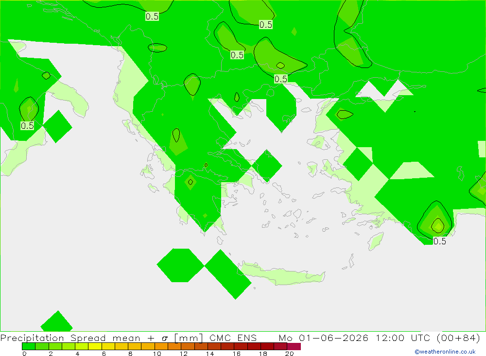Select the "[mm]" unit label
The height and width of the screenshot is (356, 486).
point(189,338)
